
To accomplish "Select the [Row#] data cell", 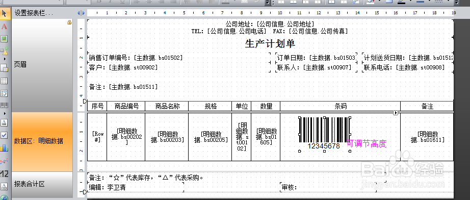I will 97,137.
